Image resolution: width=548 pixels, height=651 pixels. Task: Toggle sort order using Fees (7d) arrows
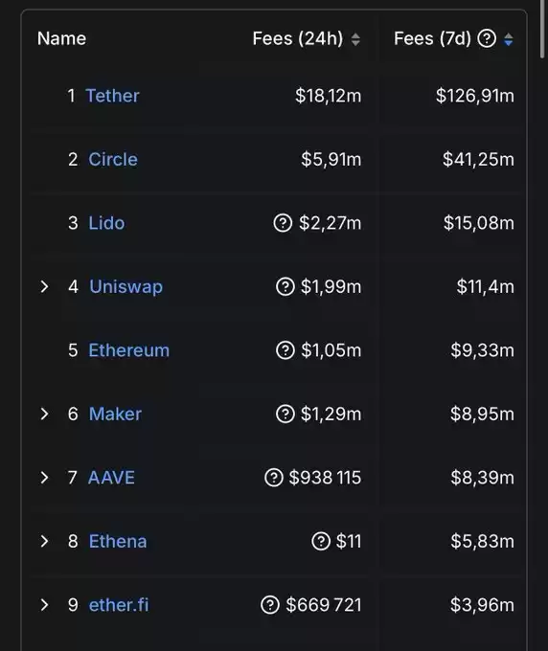click(508, 39)
